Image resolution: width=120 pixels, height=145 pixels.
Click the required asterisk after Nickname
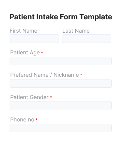point(81,75)
